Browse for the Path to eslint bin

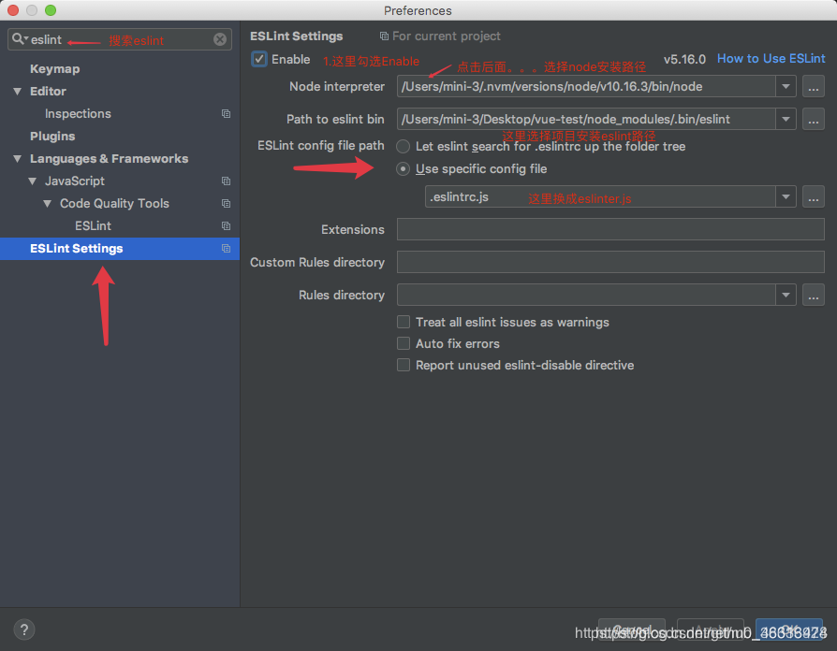(813, 119)
